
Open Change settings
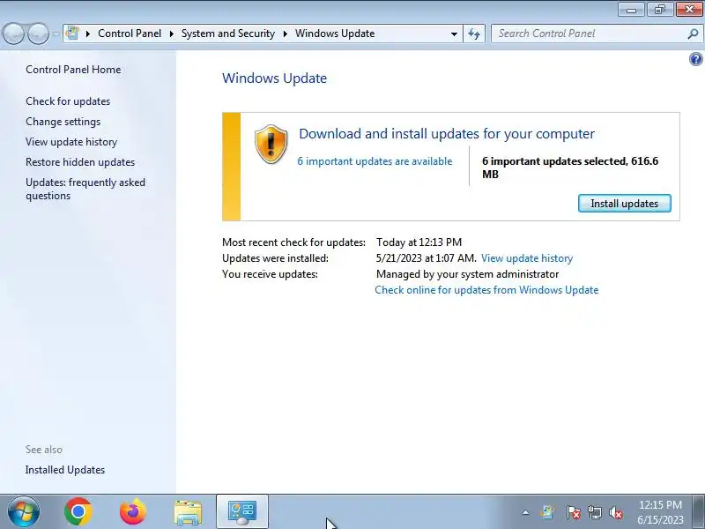pyautogui.click(x=63, y=122)
